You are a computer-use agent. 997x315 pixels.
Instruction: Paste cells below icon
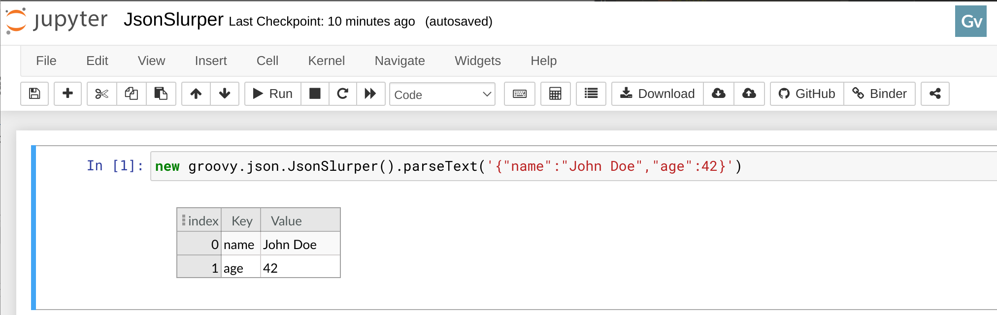[161, 94]
